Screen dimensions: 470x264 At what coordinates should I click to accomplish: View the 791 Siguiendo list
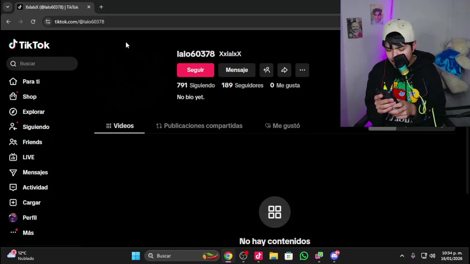196,85
